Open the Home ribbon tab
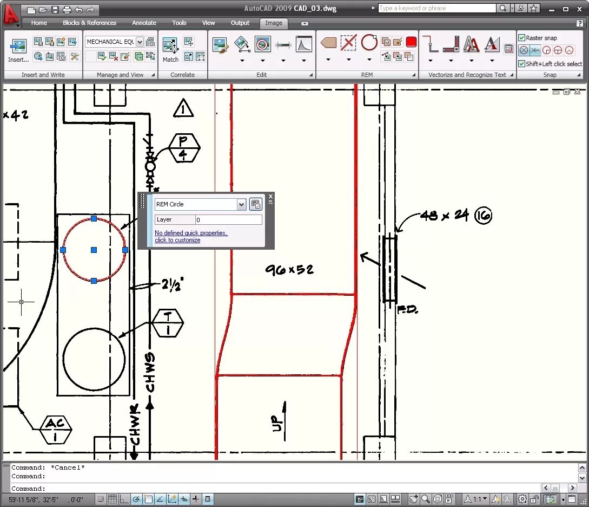Viewport: 589px width, 507px height. [39, 23]
